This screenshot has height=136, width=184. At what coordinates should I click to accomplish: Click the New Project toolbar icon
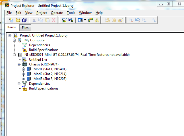pyautogui.click(x=11, y=20)
